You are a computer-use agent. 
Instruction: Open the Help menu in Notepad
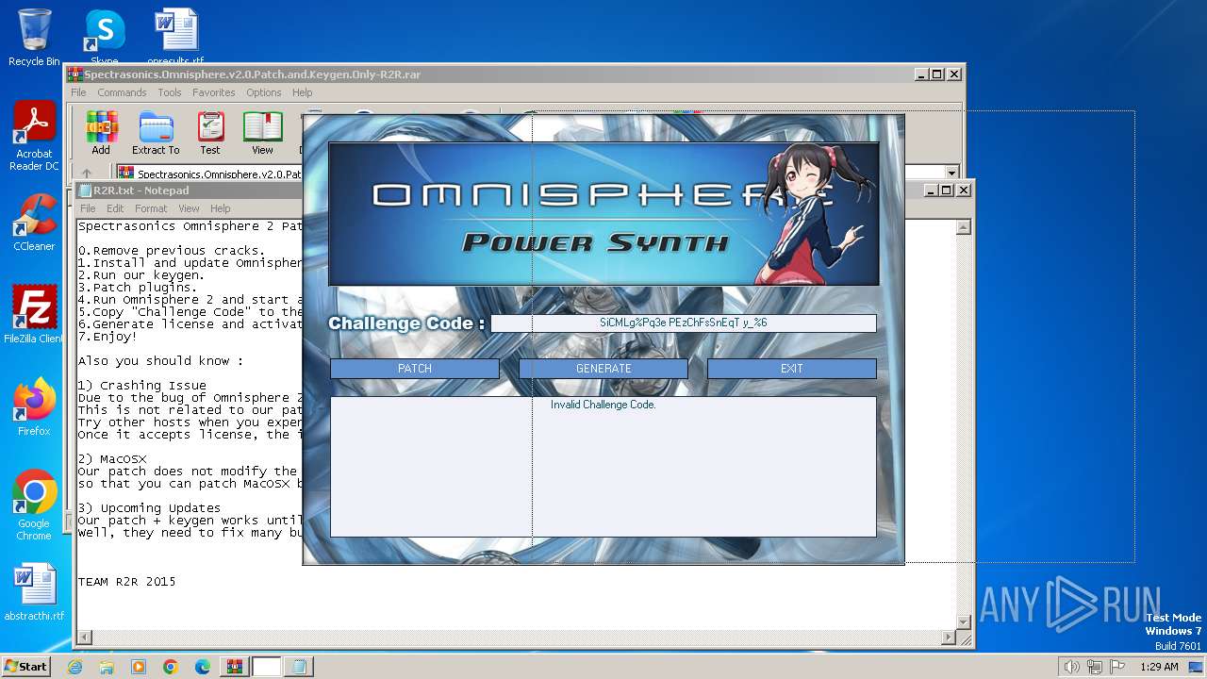(220, 208)
